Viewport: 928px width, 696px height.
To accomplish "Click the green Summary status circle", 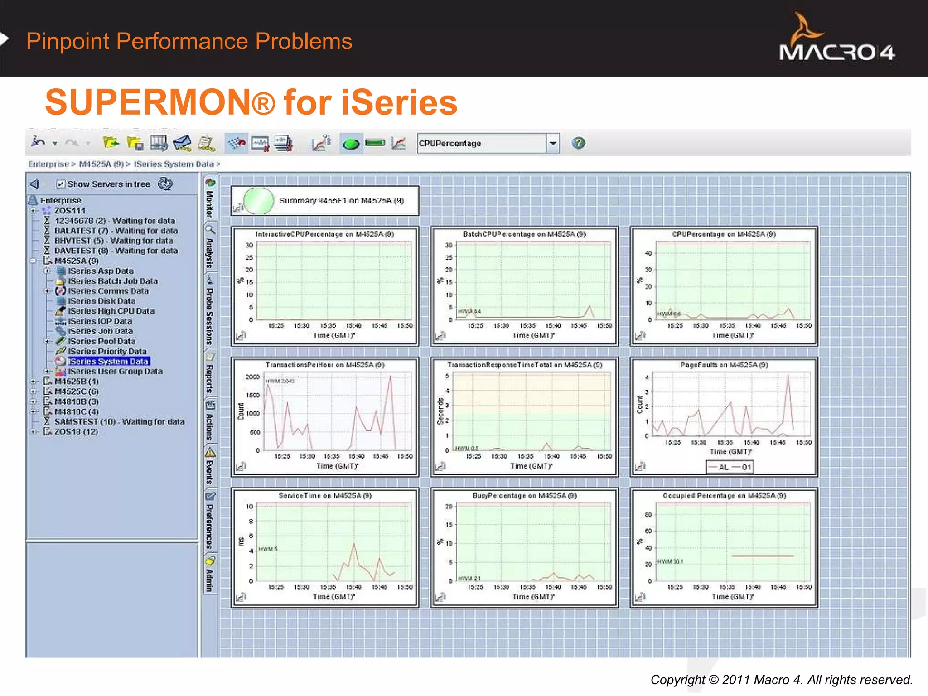I will point(258,201).
